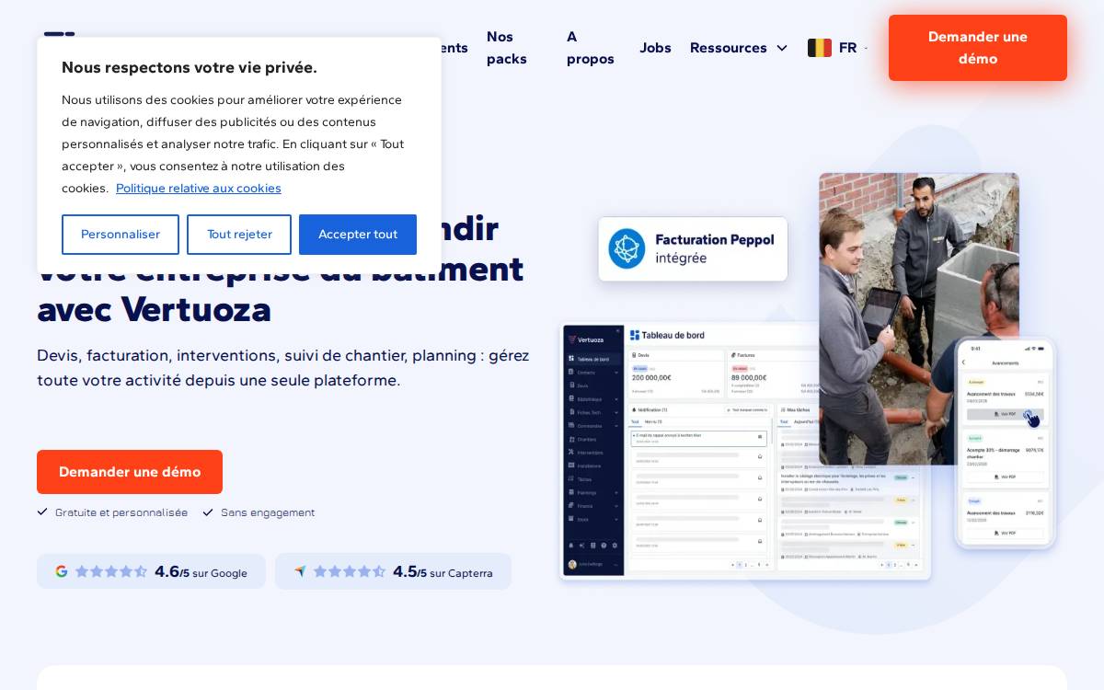
Task: Click the Capterra arrow logo icon
Action: coord(300,571)
